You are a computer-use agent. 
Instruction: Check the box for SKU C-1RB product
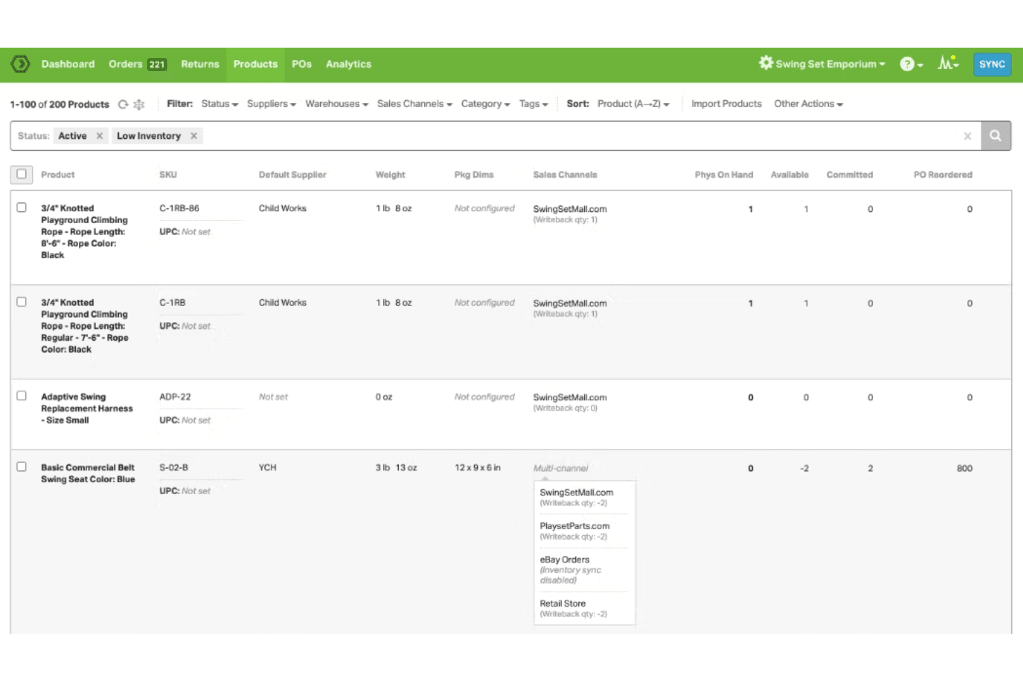point(21,302)
